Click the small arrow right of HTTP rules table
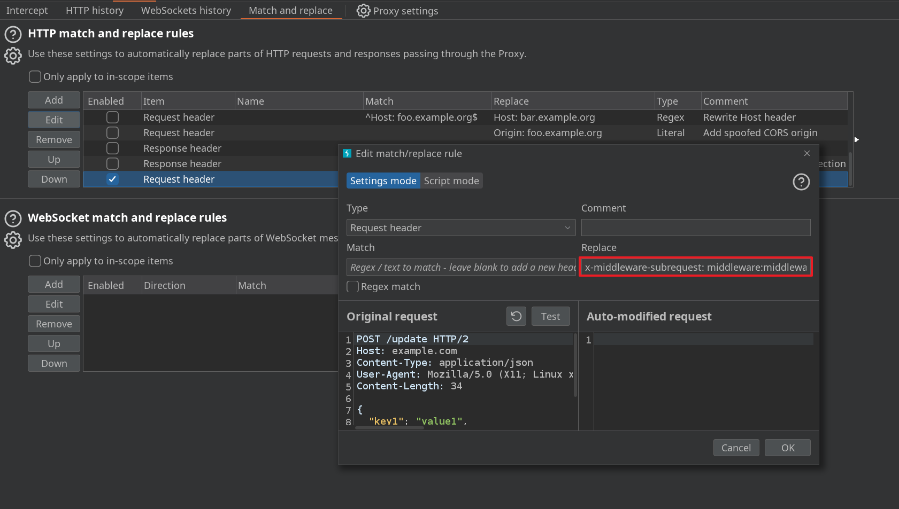The image size is (899, 509). [x=856, y=139]
